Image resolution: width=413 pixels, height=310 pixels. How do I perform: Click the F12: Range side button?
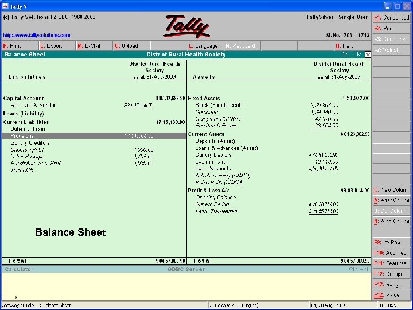click(x=391, y=284)
